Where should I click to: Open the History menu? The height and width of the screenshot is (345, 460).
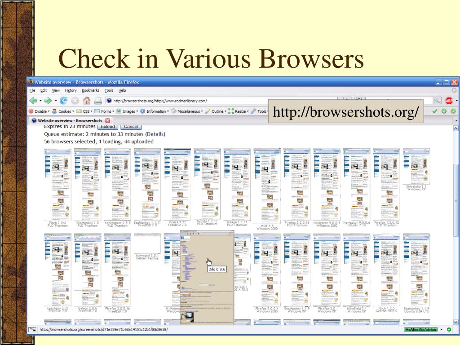pos(71,90)
